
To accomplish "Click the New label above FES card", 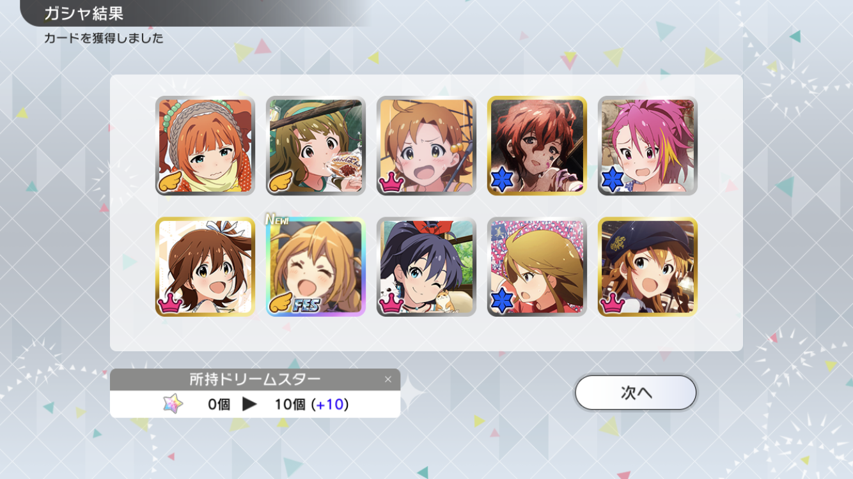I will (x=277, y=219).
